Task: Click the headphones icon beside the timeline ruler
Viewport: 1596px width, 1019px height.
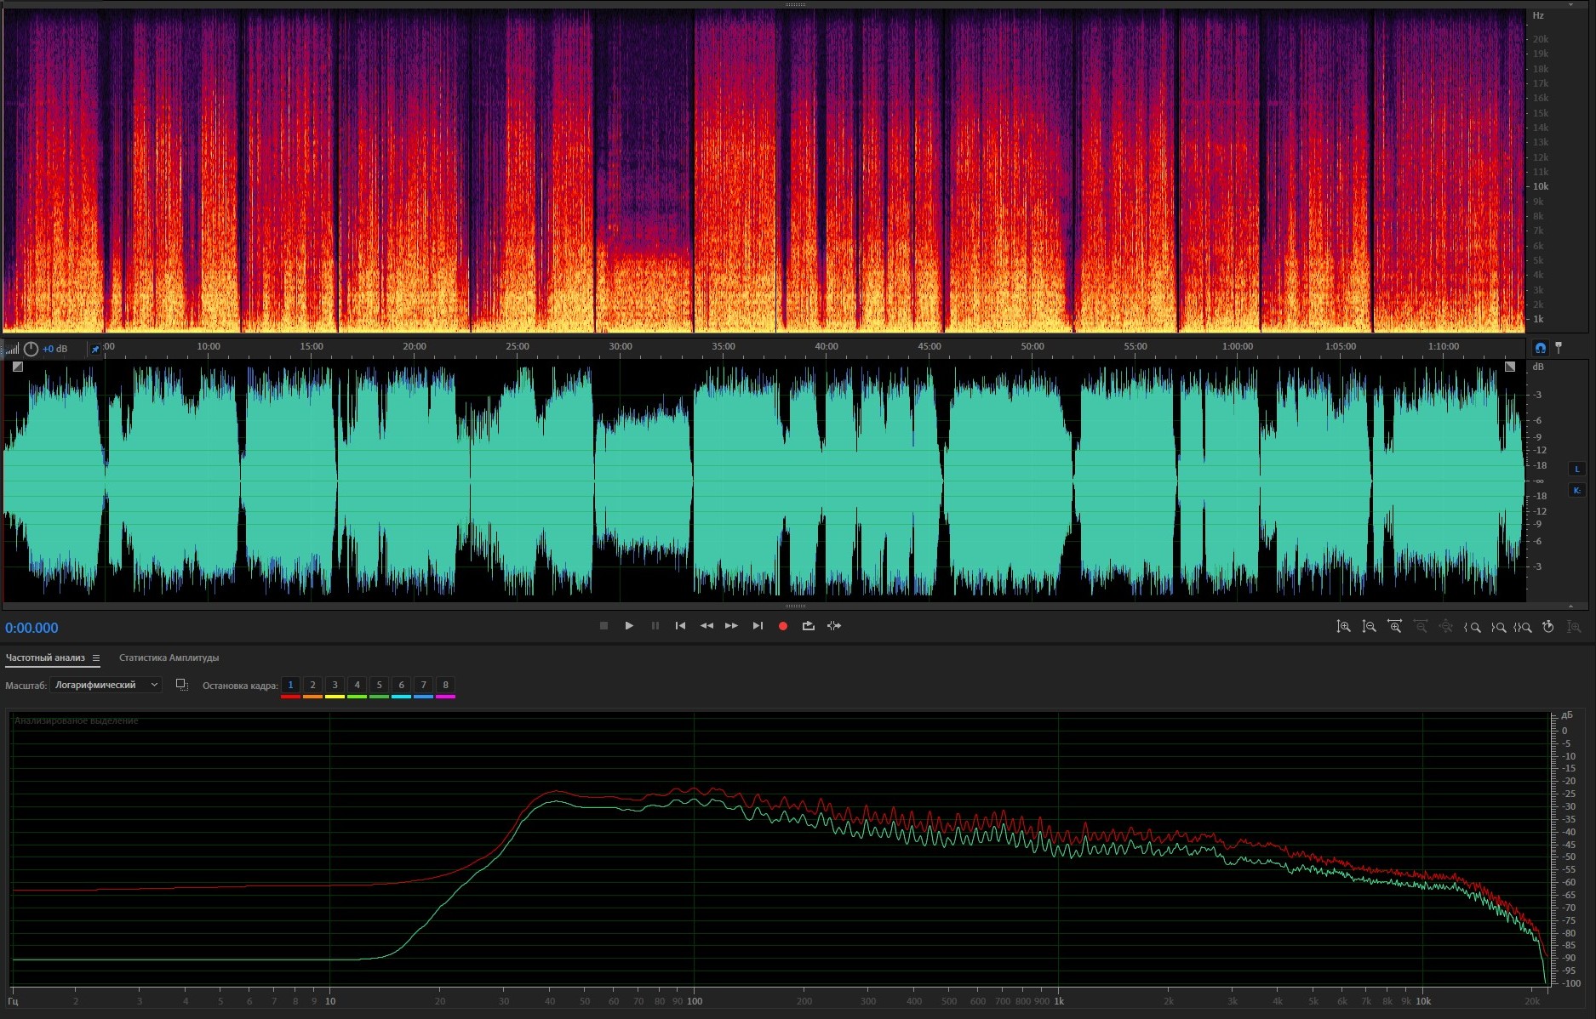Action: click(1540, 347)
